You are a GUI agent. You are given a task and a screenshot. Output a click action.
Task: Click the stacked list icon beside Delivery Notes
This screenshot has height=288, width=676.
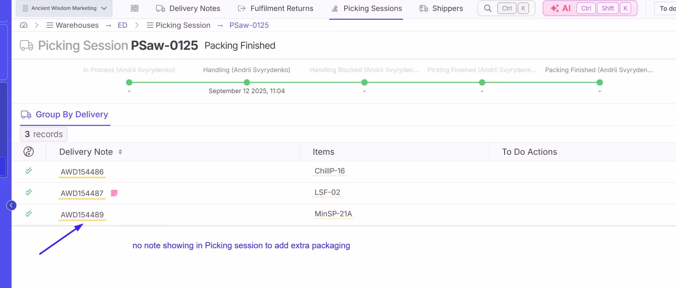(135, 8)
